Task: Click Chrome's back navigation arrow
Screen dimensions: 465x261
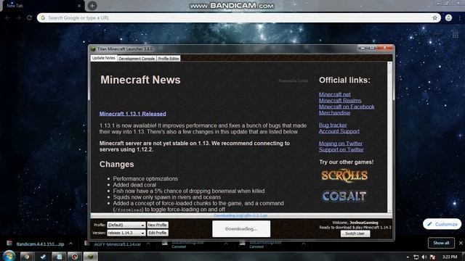Action: (x=8, y=17)
